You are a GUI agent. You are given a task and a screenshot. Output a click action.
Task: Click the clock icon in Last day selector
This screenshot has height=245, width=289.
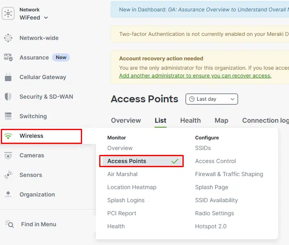[192, 99]
